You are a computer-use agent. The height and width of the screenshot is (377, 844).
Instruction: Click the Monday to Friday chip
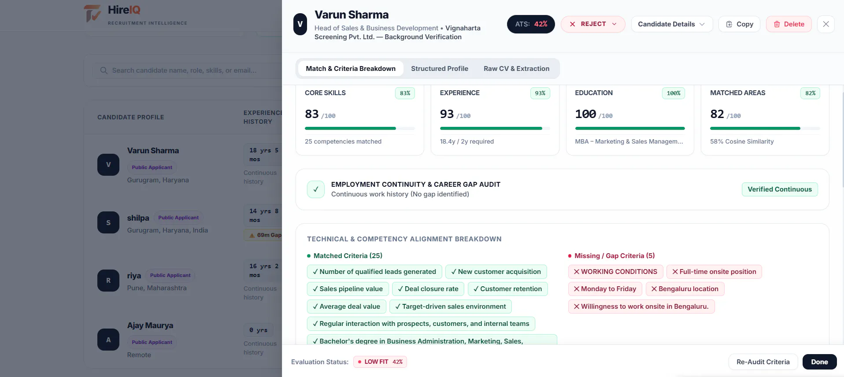pos(605,289)
